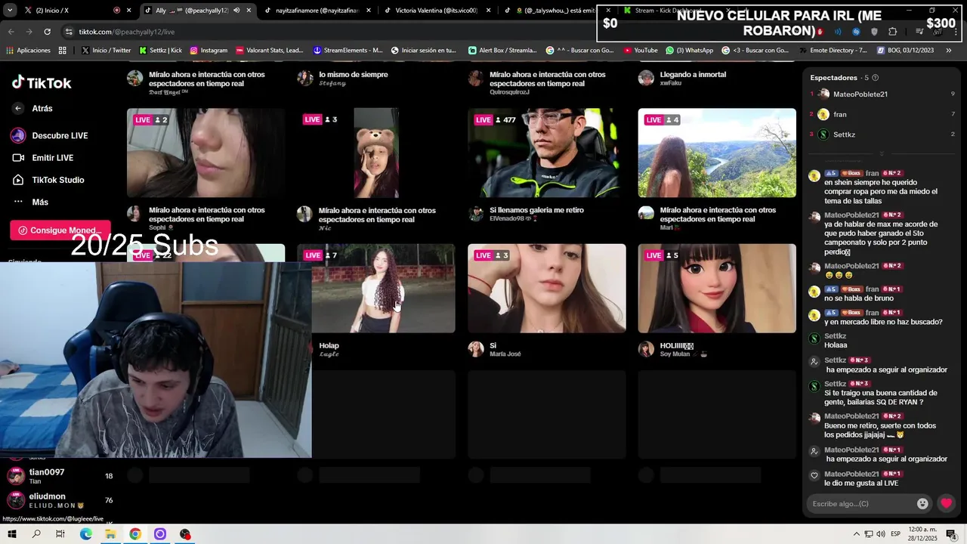Show hidden system tray icons
This screenshot has width=967, height=544.
(857, 534)
